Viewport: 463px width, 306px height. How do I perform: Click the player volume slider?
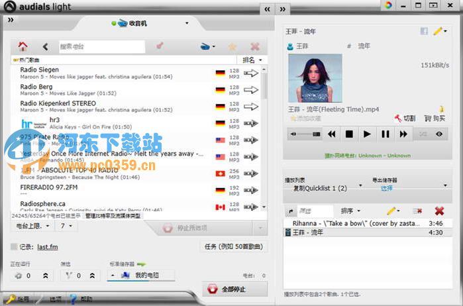309,134
